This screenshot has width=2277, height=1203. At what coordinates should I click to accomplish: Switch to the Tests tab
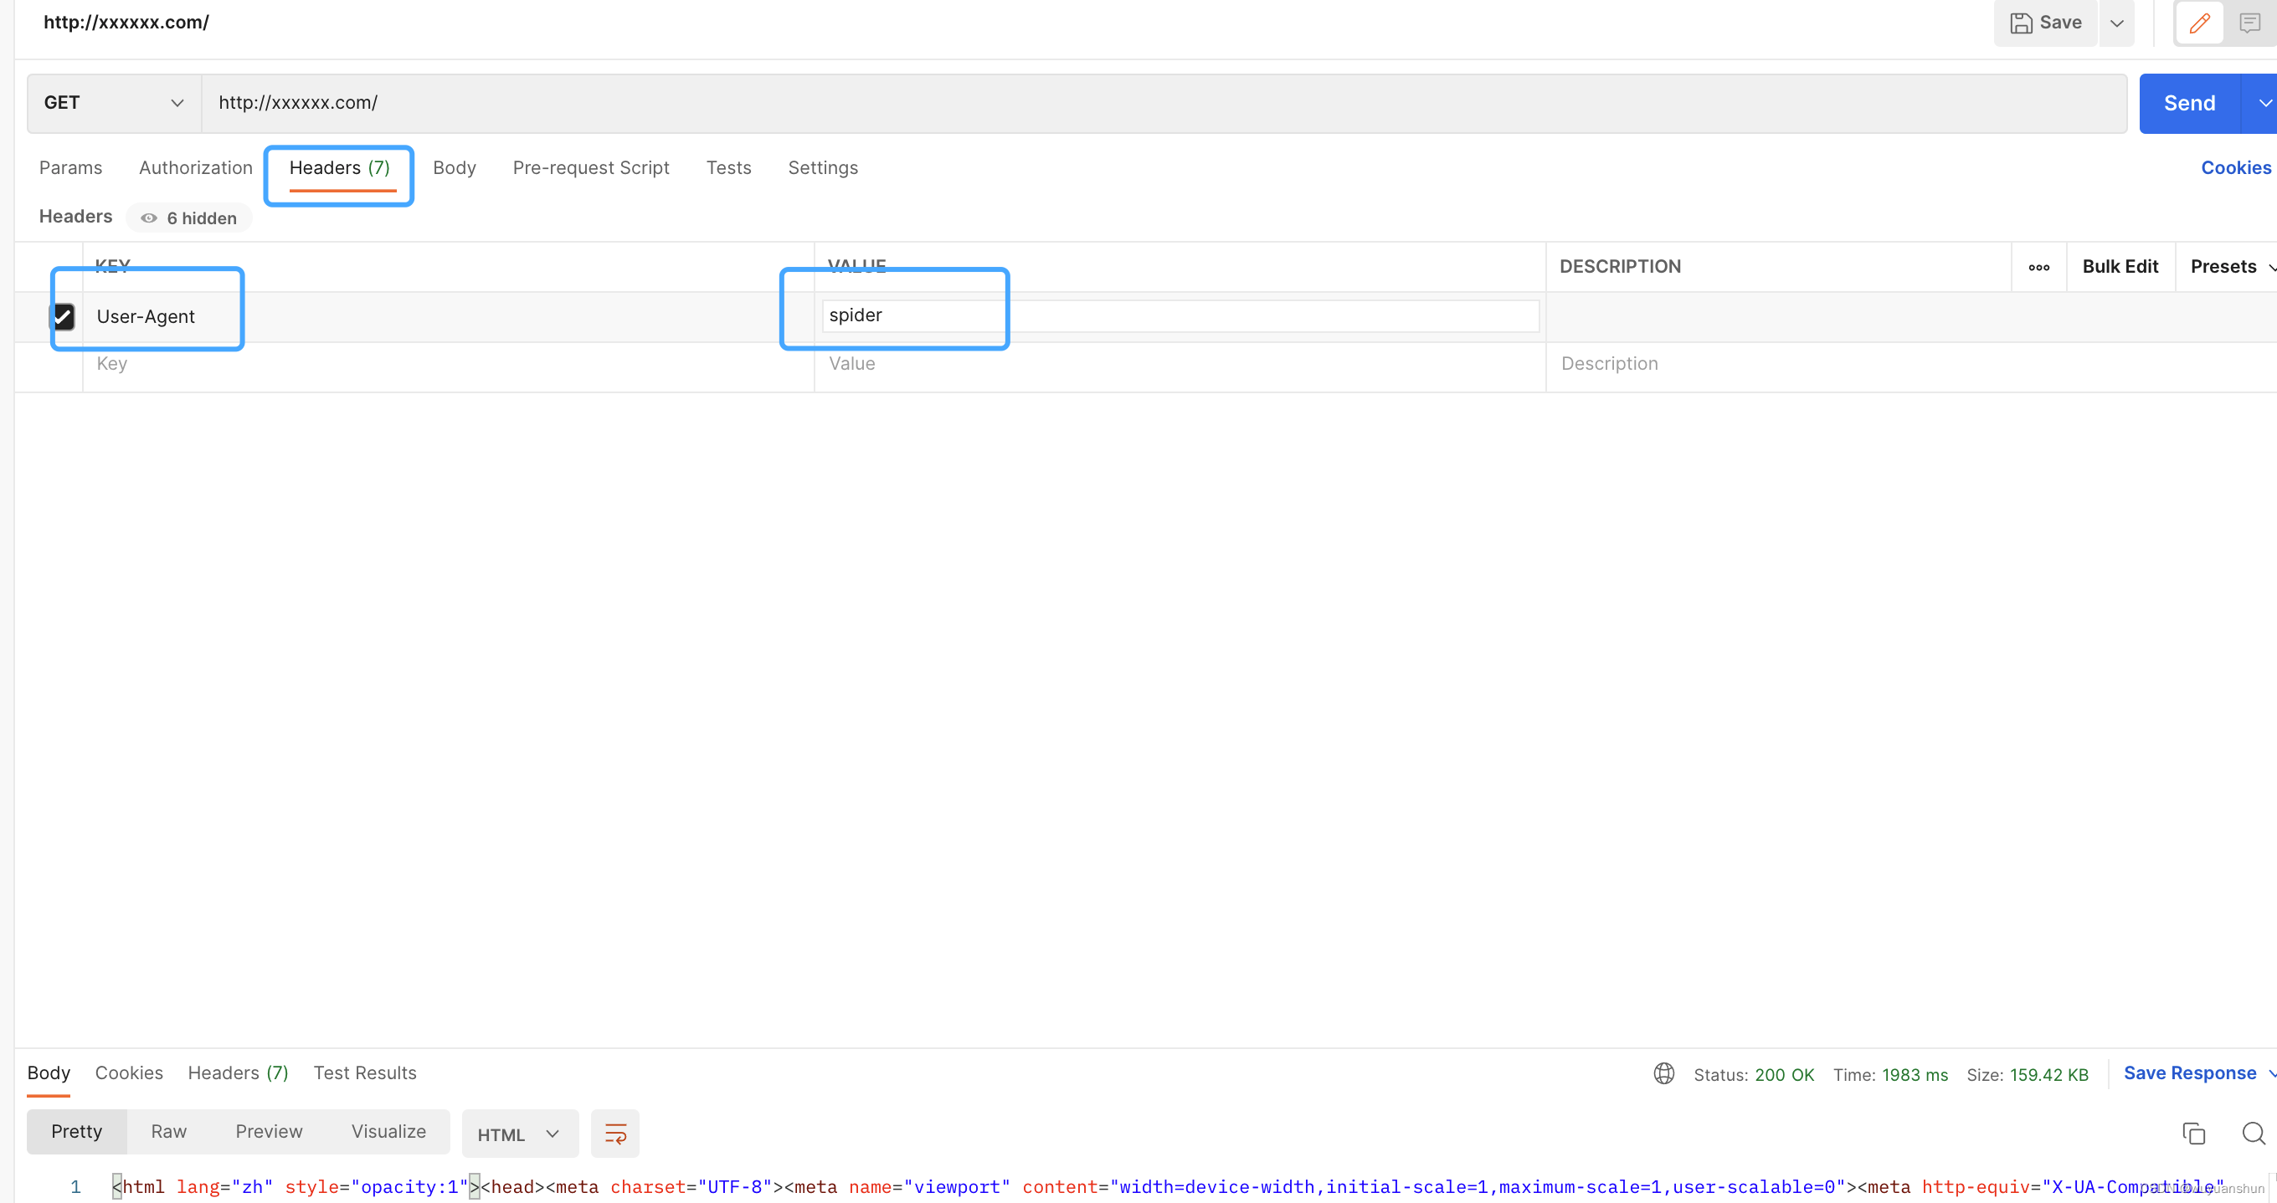(x=728, y=168)
